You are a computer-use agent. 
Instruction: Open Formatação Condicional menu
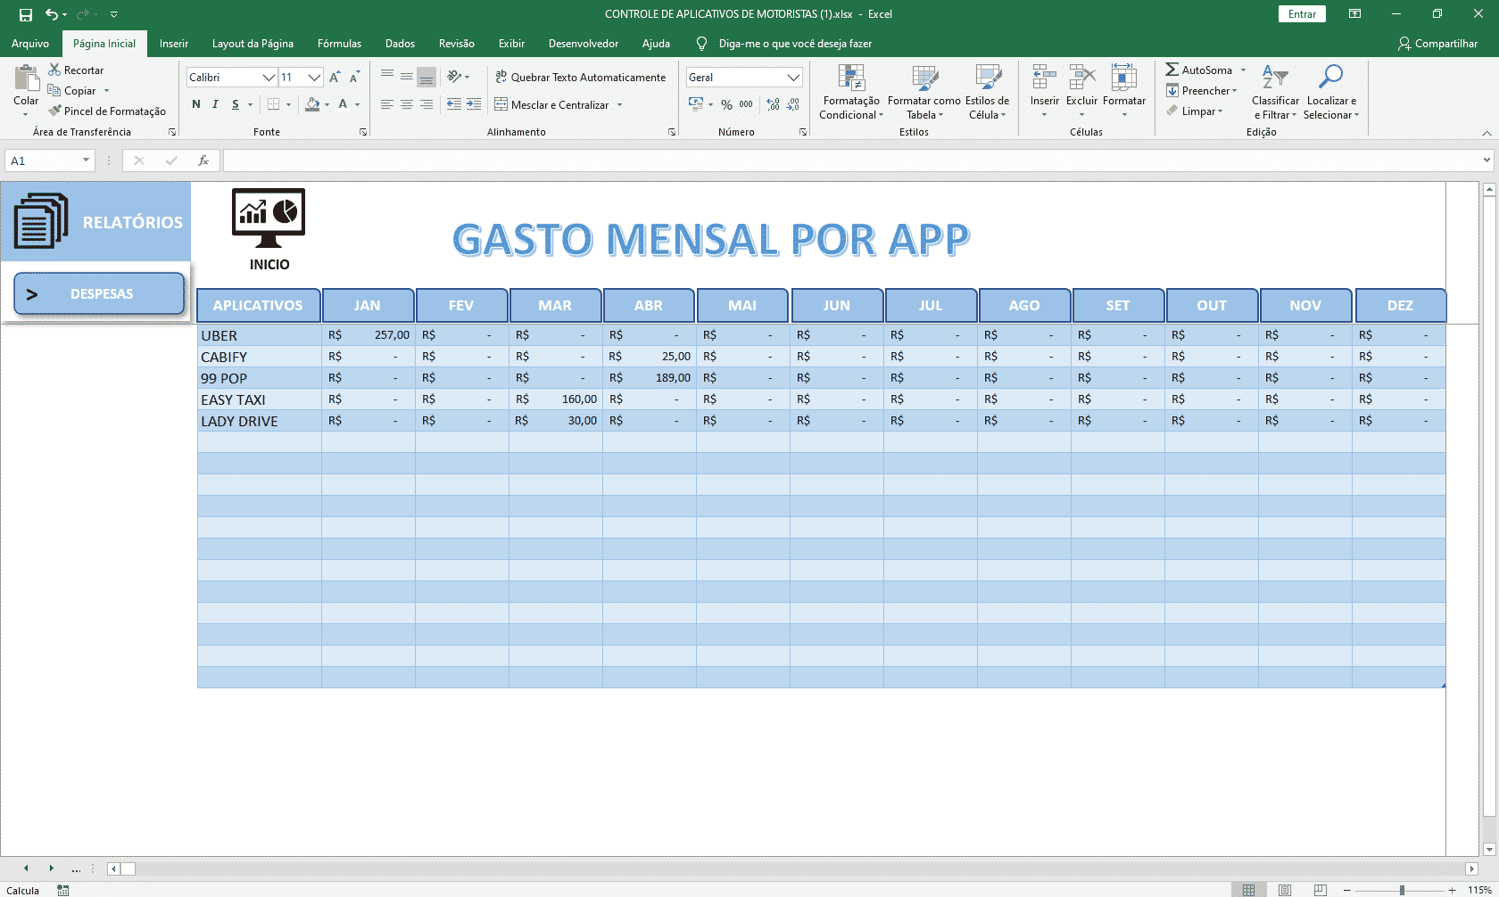click(851, 92)
